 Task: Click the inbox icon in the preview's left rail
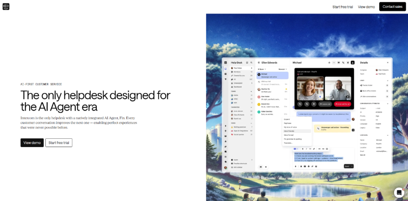(226, 69)
